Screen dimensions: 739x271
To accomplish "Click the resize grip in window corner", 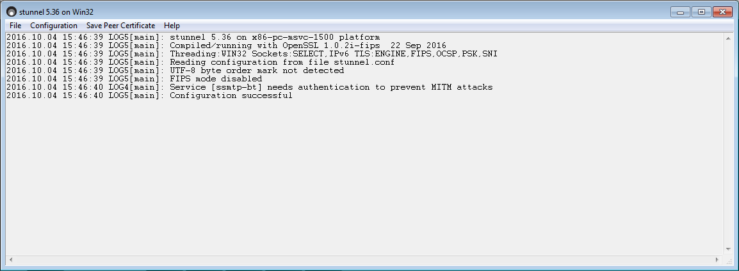I will tap(729, 260).
